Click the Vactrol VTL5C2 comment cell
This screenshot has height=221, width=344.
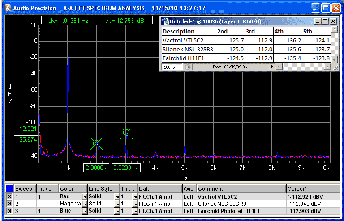[241, 197]
